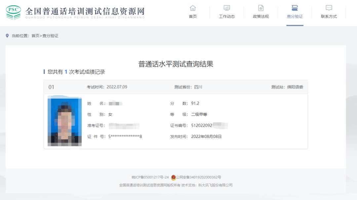Click the 政策法规 document star icon
Screen dimensions: 357x200
coord(261,8)
